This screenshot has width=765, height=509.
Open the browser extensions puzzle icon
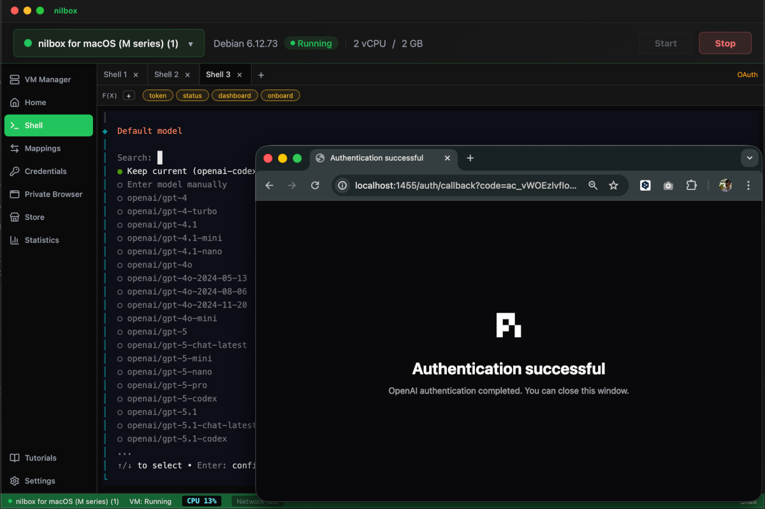(x=691, y=185)
